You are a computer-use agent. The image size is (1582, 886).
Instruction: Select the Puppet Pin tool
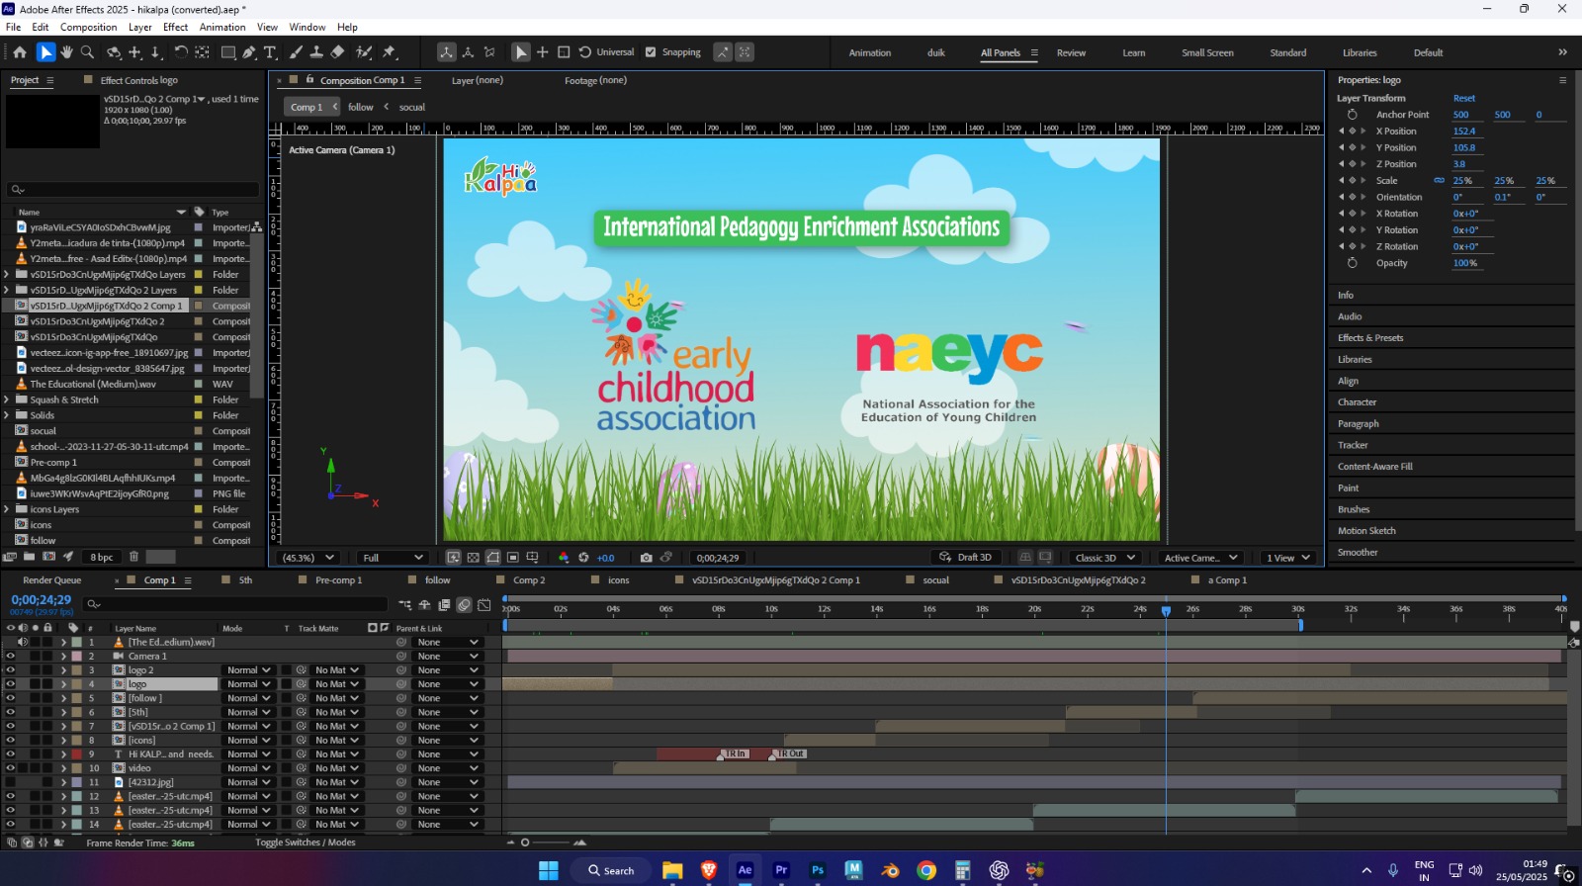tap(390, 52)
